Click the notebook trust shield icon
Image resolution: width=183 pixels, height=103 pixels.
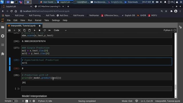137,101
